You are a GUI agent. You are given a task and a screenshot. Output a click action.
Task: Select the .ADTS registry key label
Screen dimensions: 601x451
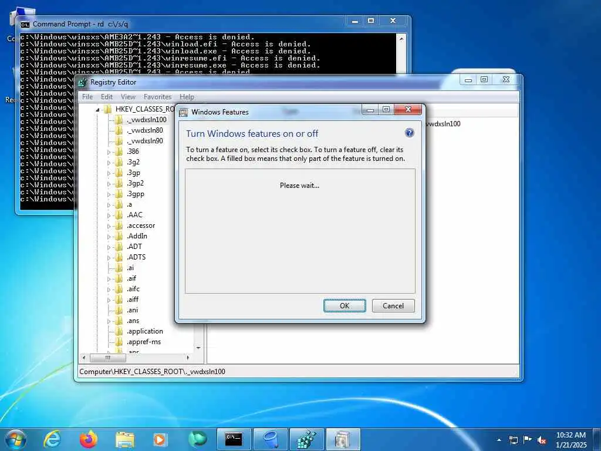point(136,257)
